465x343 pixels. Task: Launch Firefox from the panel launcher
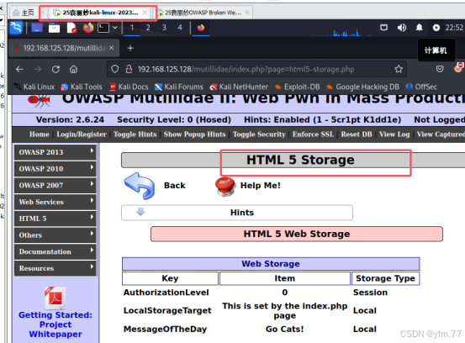88,28
